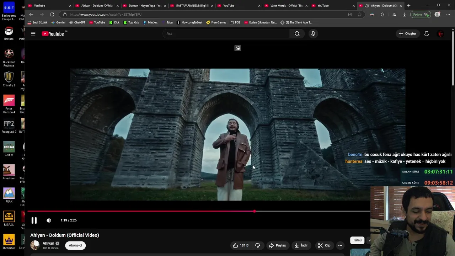This screenshot has width=455, height=256.
Task: Select the Buckshot Roulette desktop icon
Action: (9, 58)
